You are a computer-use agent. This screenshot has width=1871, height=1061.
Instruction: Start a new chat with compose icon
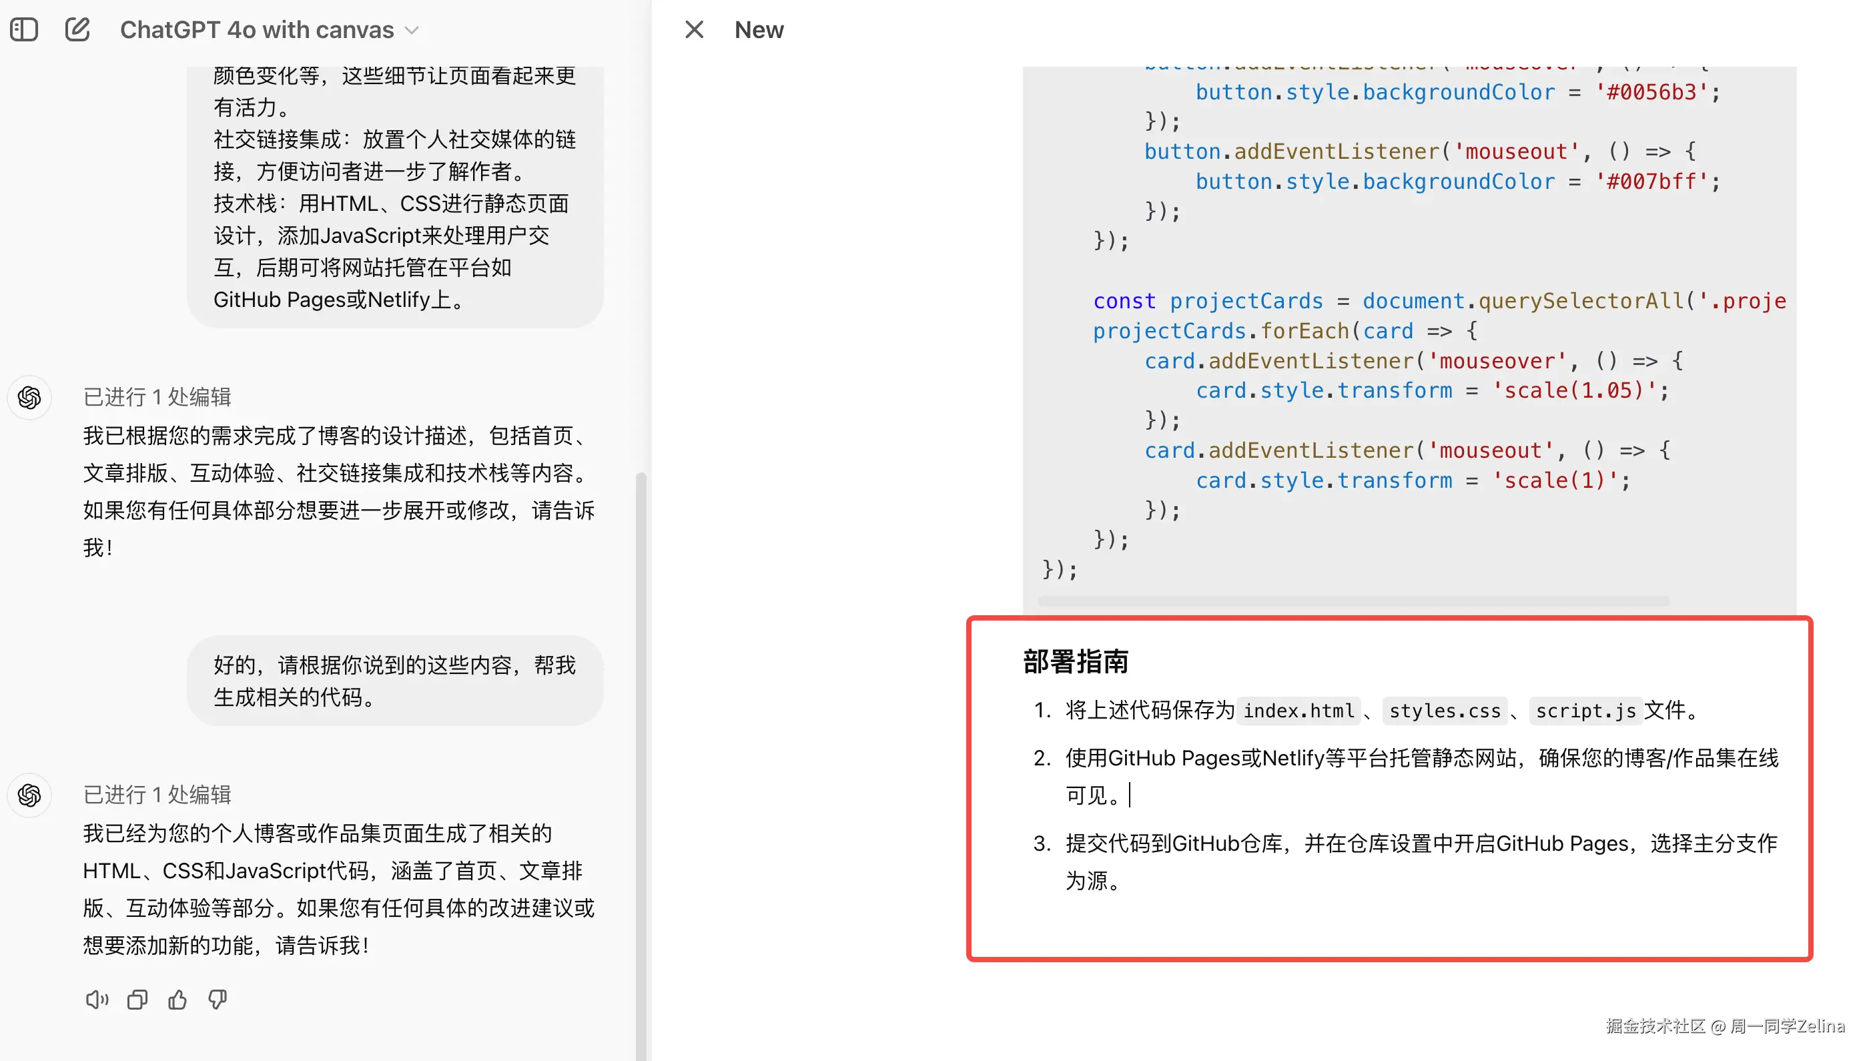click(x=77, y=29)
